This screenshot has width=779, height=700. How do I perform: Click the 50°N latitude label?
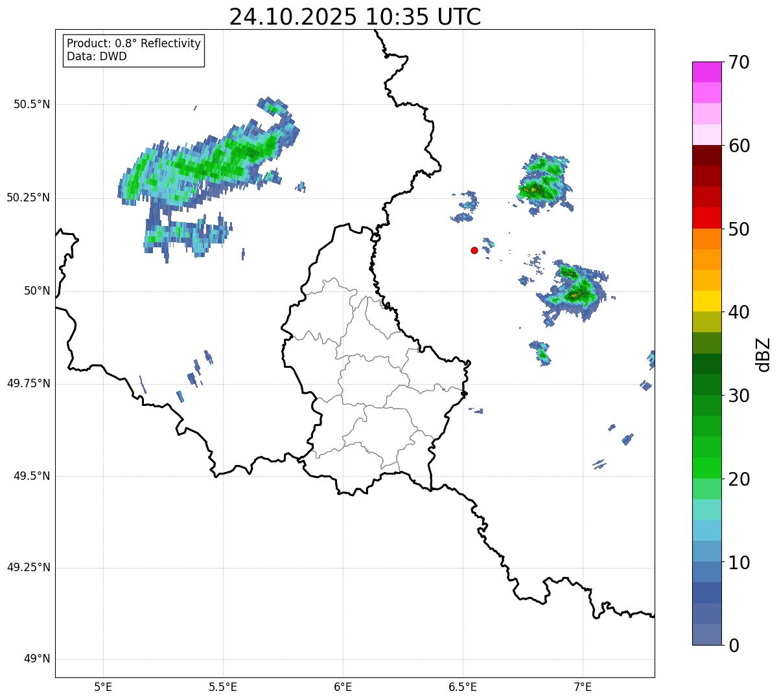37,291
